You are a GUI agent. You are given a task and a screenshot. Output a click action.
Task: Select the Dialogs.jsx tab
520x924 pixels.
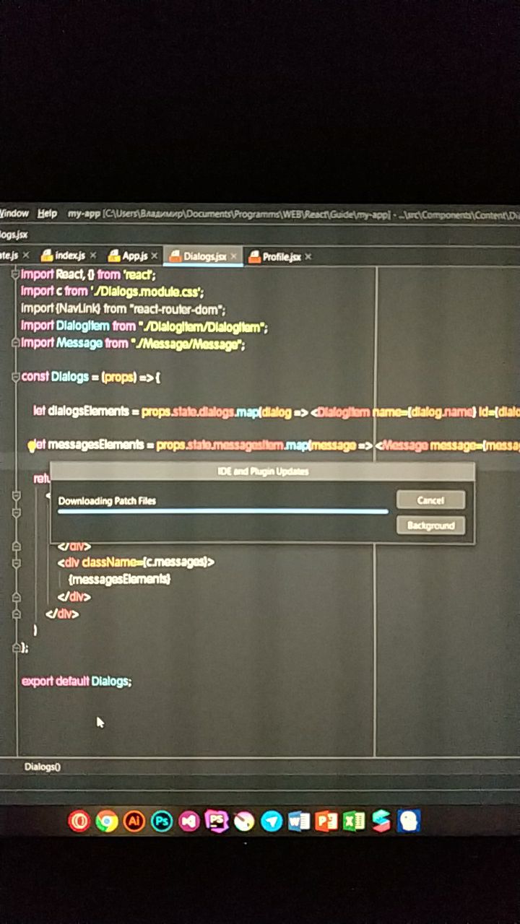pos(203,256)
